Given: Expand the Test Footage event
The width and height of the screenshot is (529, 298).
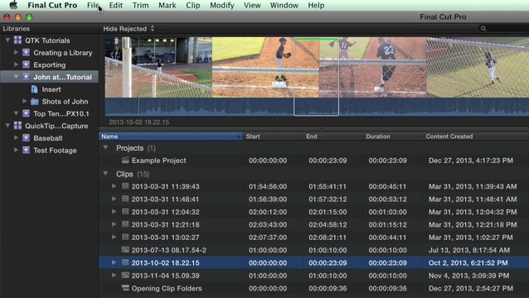Looking at the screenshot, I should [16, 150].
